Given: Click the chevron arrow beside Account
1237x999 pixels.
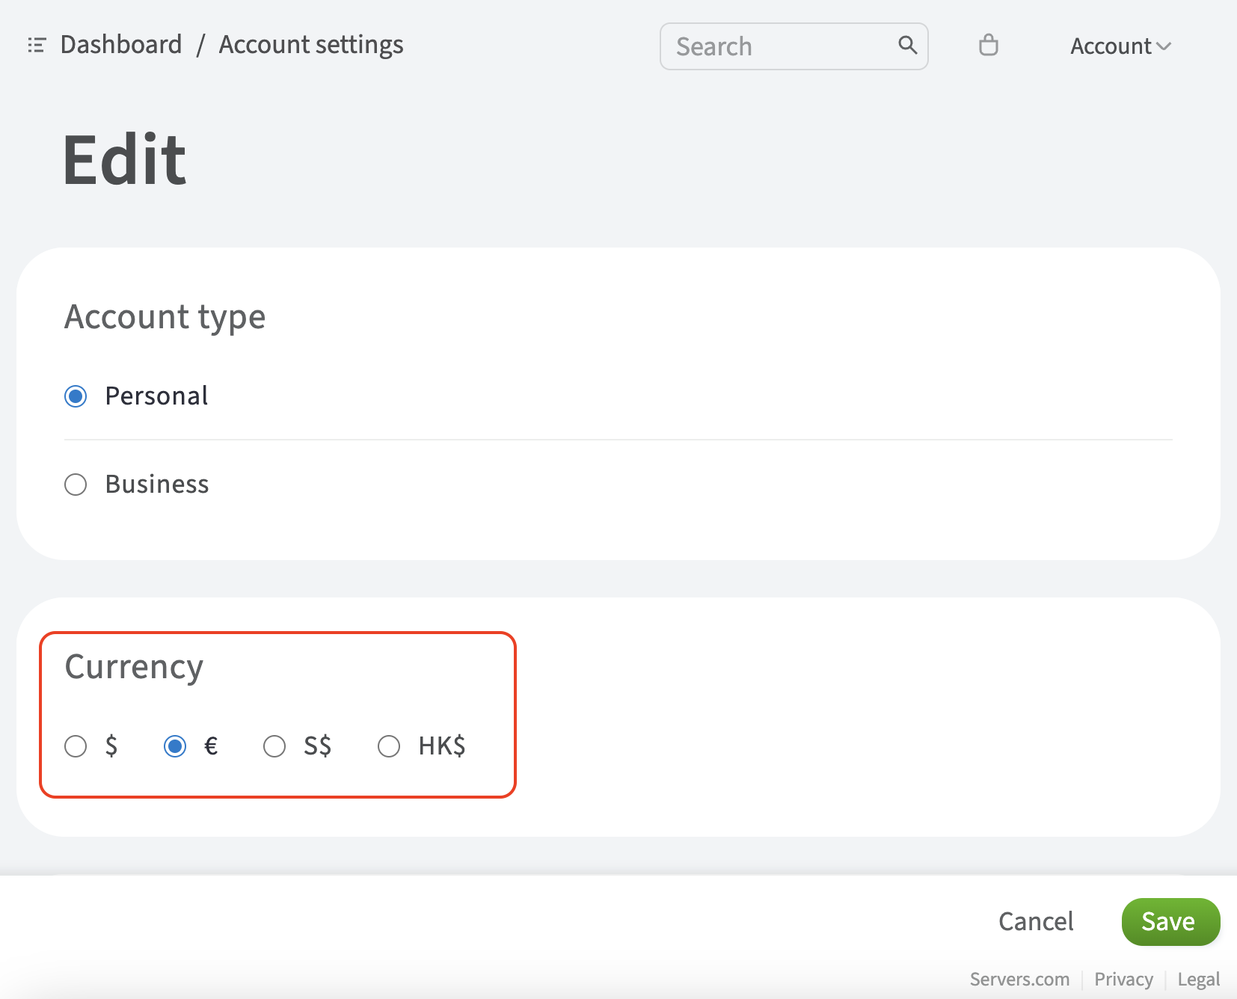Looking at the screenshot, I should (1164, 46).
